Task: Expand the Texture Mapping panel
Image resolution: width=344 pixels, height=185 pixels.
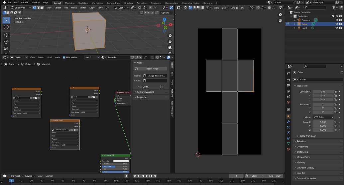Action: pyautogui.click(x=151, y=92)
